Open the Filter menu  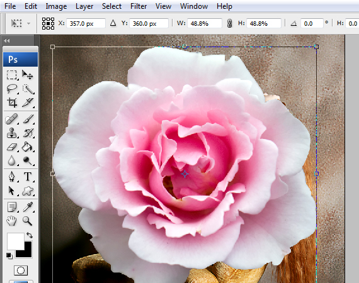[x=139, y=6]
